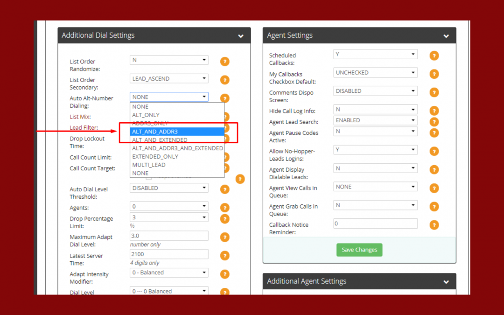Select ADDR3_ONLY option
Viewport: 504px width, 315px height.
click(x=177, y=123)
